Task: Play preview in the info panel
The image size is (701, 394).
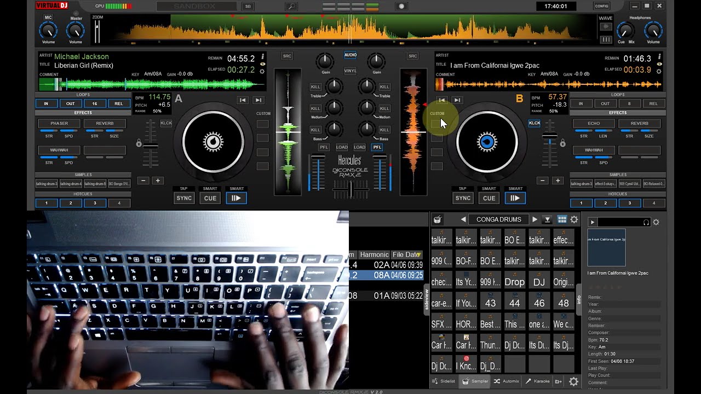Action: 592,222
